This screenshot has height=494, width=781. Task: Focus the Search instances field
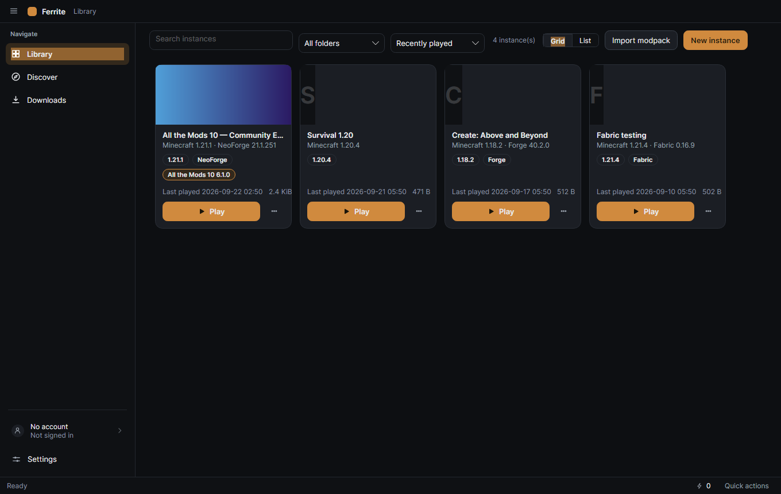pyautogui.click(x=221, y=40)
